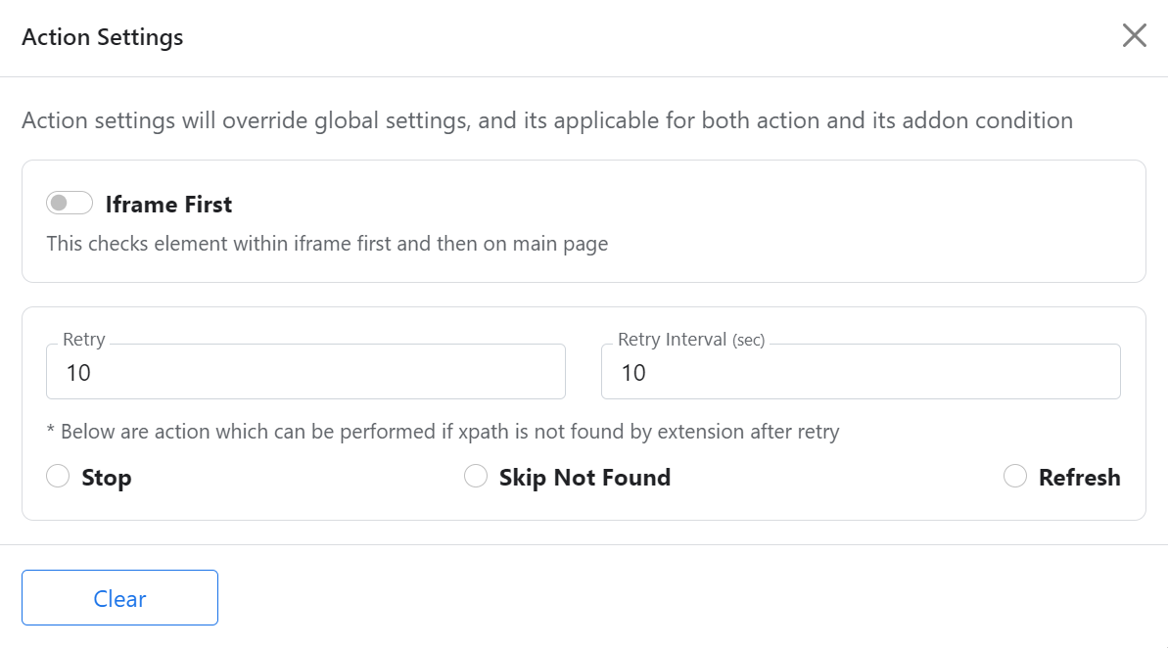Click the Retry field's floating label

(84, 340)
